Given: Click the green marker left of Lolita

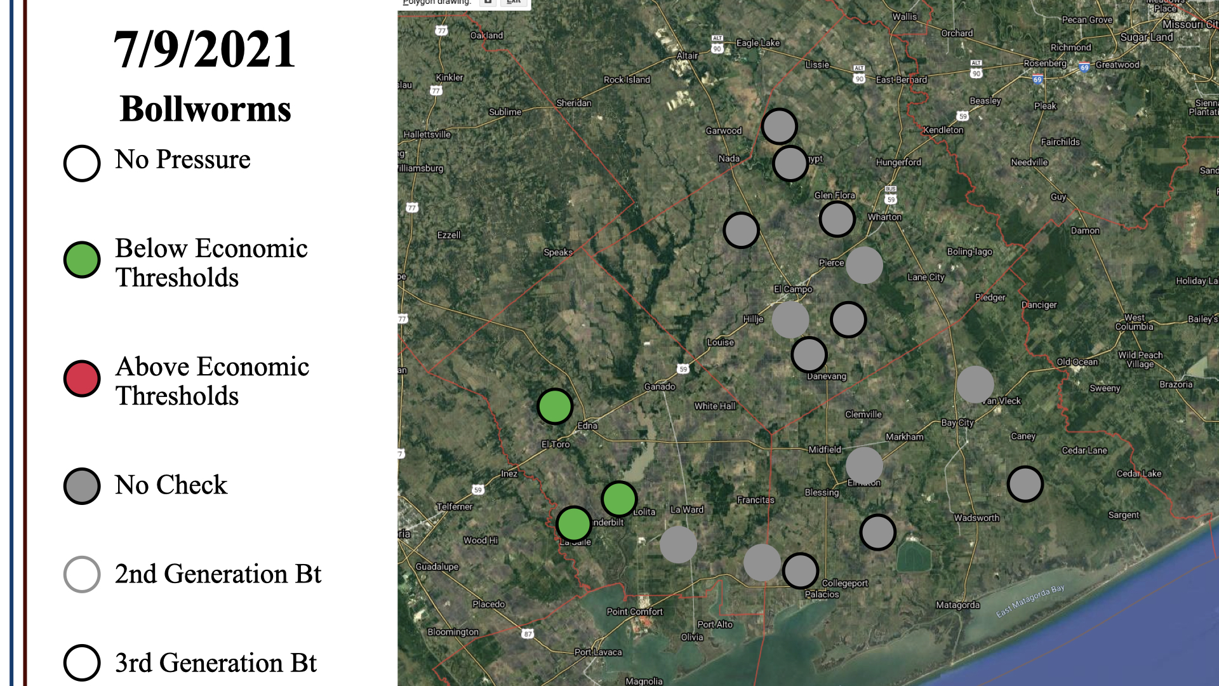Looking at the screenshot, I should click(x=619, y=499).
